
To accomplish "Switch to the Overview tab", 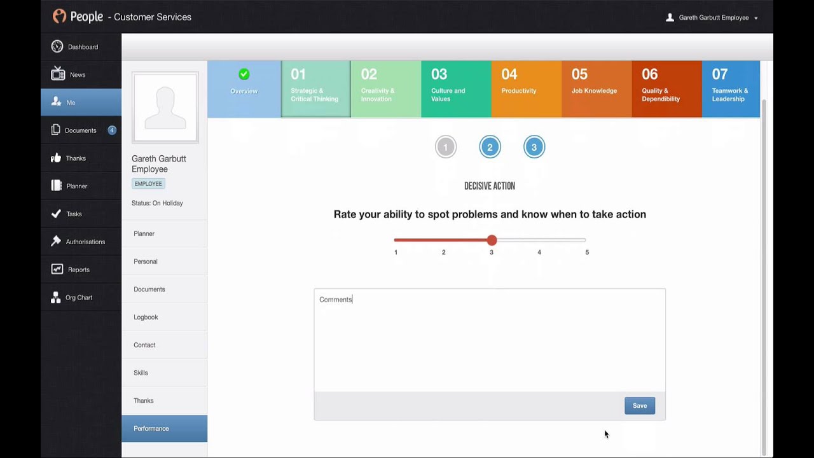I will click(244, 89).
